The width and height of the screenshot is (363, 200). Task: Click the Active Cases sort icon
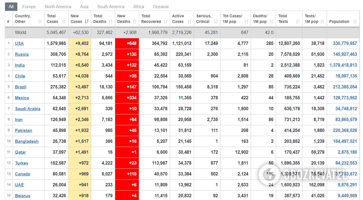(190, 21)
